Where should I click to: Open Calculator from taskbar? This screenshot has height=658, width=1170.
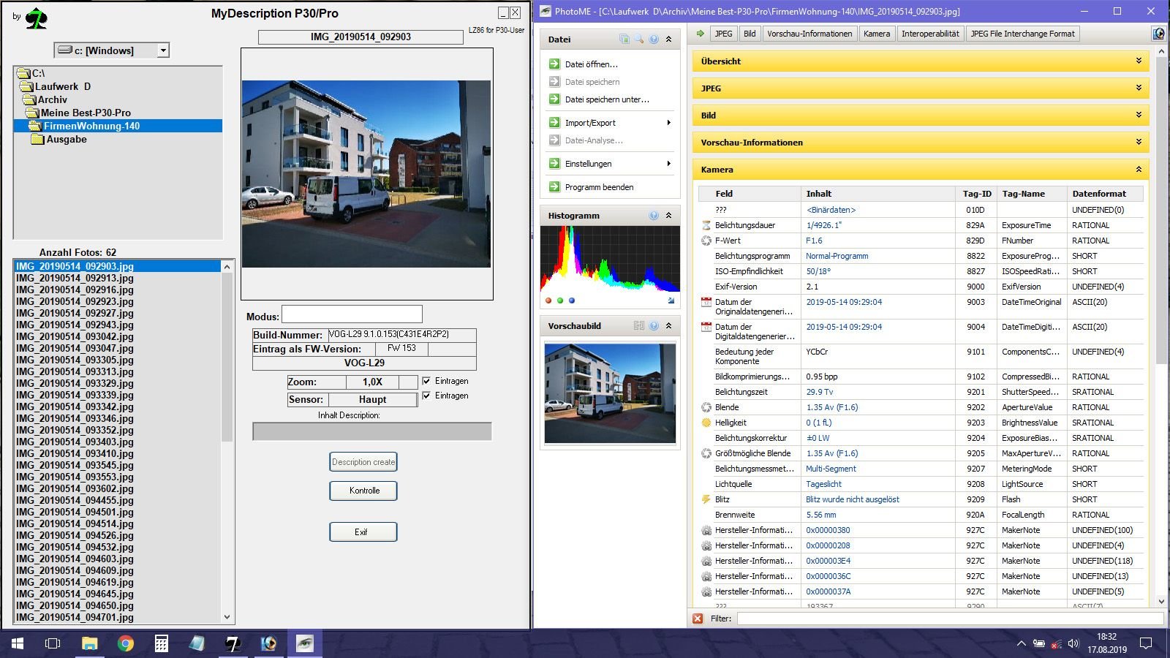(162, 643)
